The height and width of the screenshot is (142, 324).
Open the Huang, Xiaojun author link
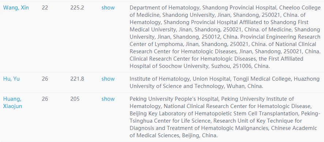[x=12, y=103]
